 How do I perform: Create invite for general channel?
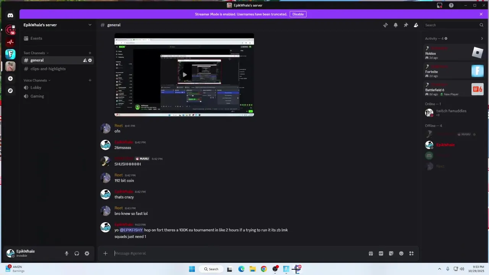tap(85, 60)
